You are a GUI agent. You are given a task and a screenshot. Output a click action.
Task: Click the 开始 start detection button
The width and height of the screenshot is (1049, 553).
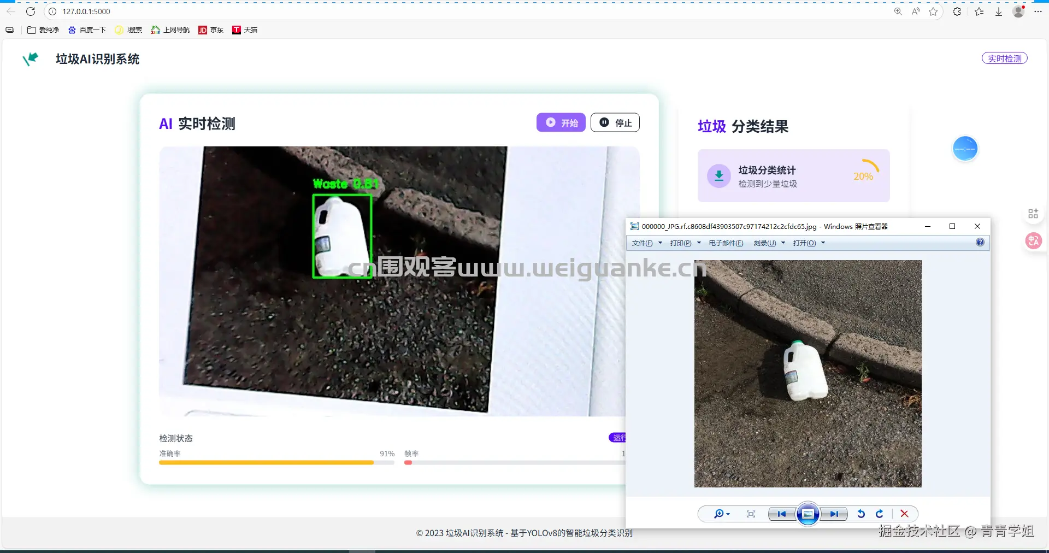561,122
